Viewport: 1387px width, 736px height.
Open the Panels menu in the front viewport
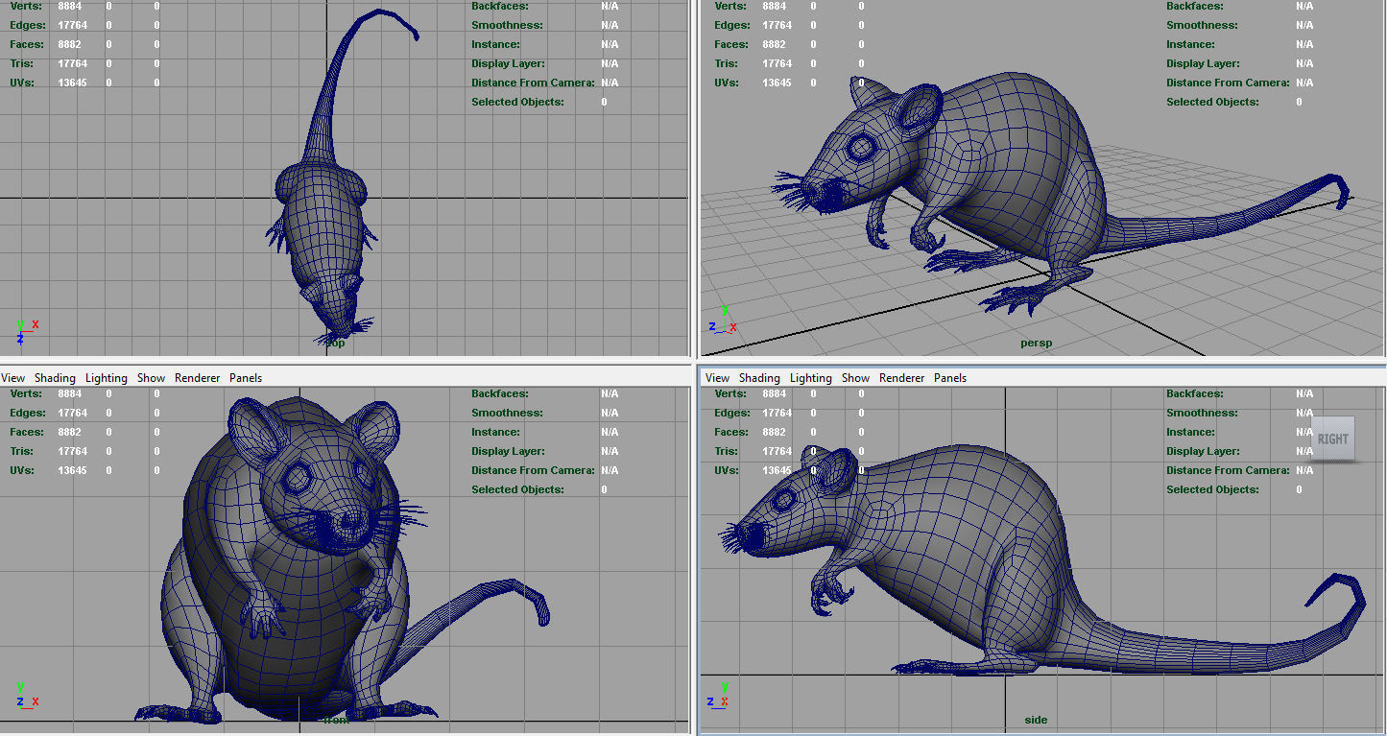click(x=246, y=377)
